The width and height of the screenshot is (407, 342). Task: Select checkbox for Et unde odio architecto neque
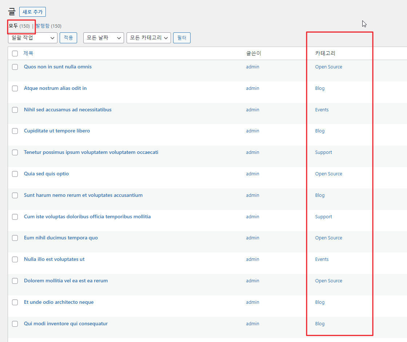(15, 302)
